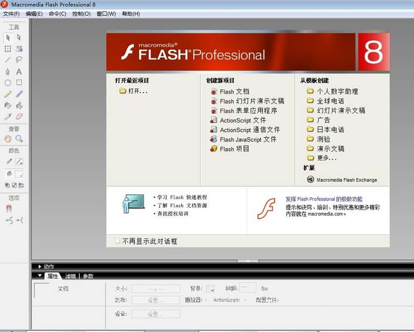Click the black and white colors button

(7, 185)
